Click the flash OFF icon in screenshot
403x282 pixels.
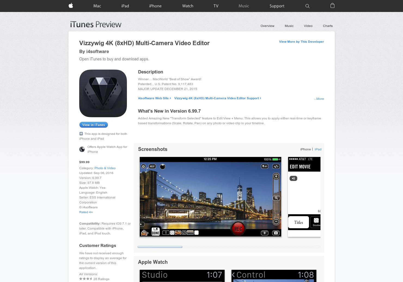(265, 166)
